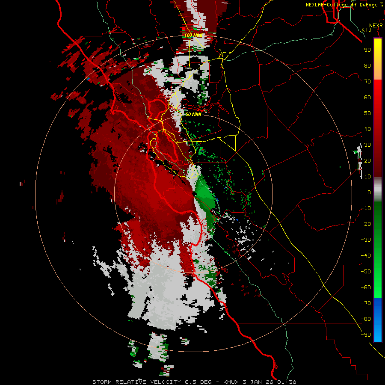Click the "50 NMI" range ring label
The width and height of the screenshot is (385, 385).
[x=193, y=114]
